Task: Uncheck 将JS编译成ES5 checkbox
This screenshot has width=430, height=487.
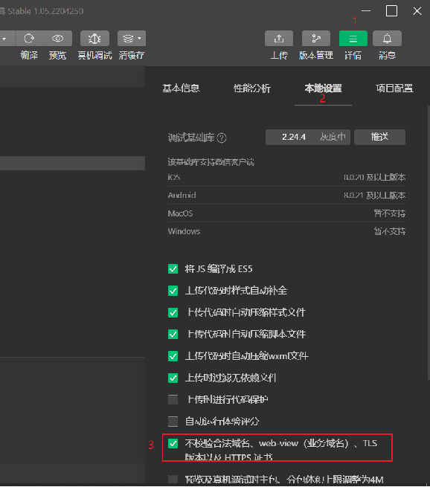Action: point(173,269)
